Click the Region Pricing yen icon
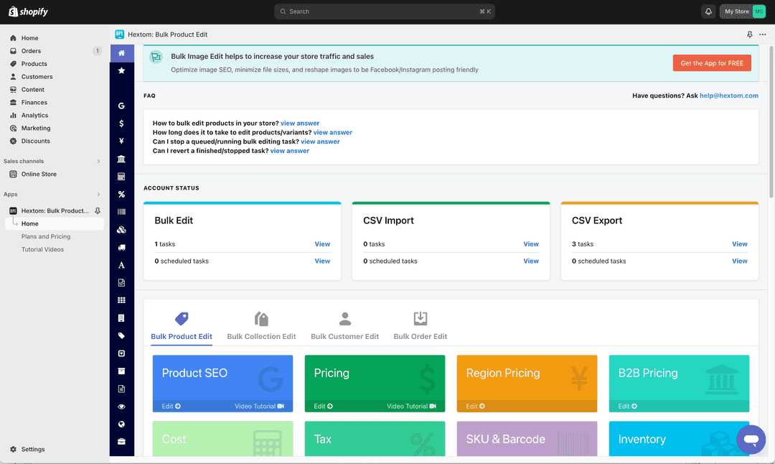Viewport: 775px width, 464px height. pyautogui.click(x=121, y=141)
